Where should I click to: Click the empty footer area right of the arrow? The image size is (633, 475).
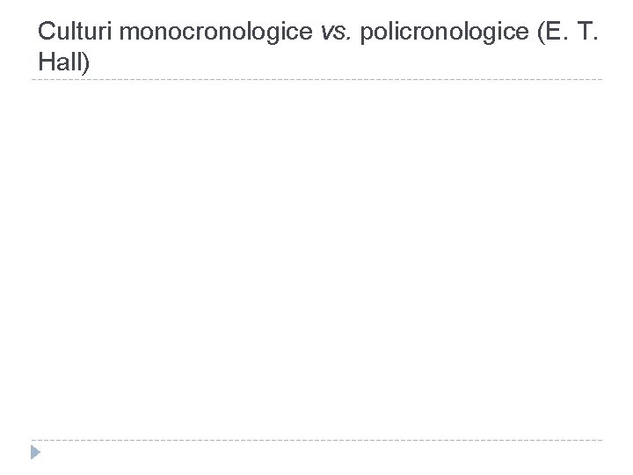[x=316, y=456]
